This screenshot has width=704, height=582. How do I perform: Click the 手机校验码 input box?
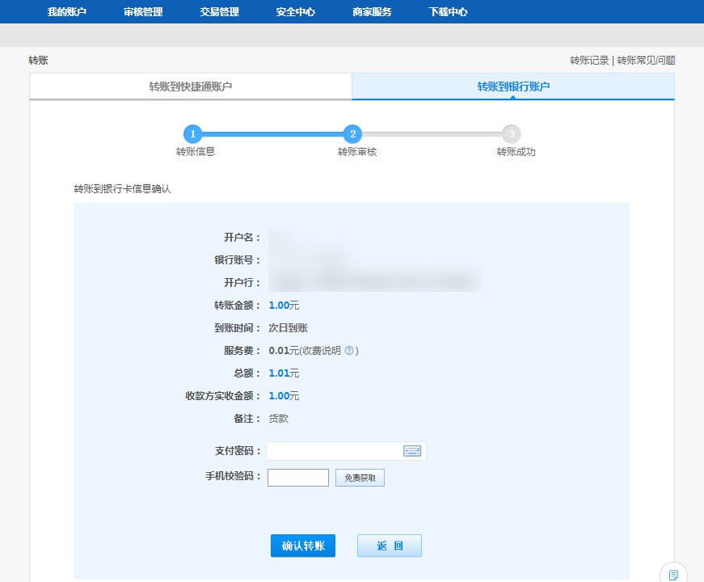297,478
